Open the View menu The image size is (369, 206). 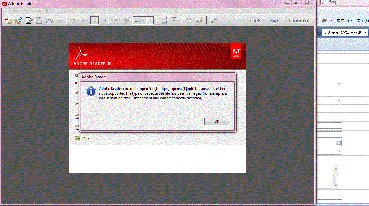[29, 11]
